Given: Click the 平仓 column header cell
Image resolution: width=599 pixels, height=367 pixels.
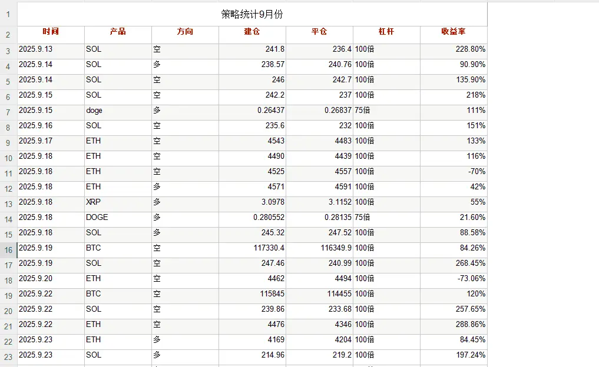Looking at the screenshot, I should 319,35.
